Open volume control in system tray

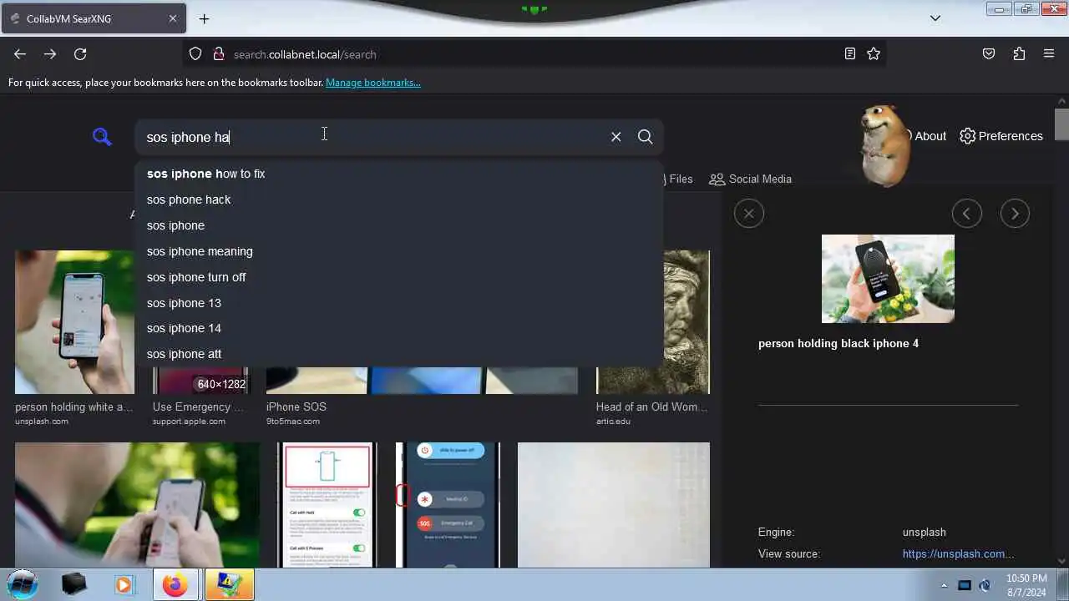click(x=985, y=585)
